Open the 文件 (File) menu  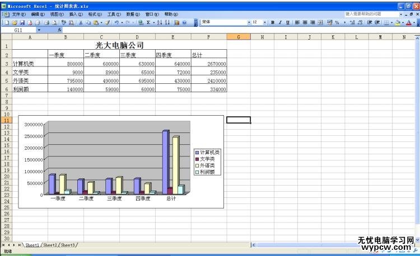18,14
